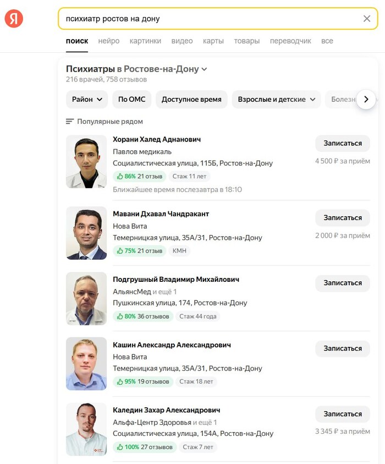This screenshot has height=464, width=385.
Task: Switch to the 'картинки' tab
Action: point(145,41)
